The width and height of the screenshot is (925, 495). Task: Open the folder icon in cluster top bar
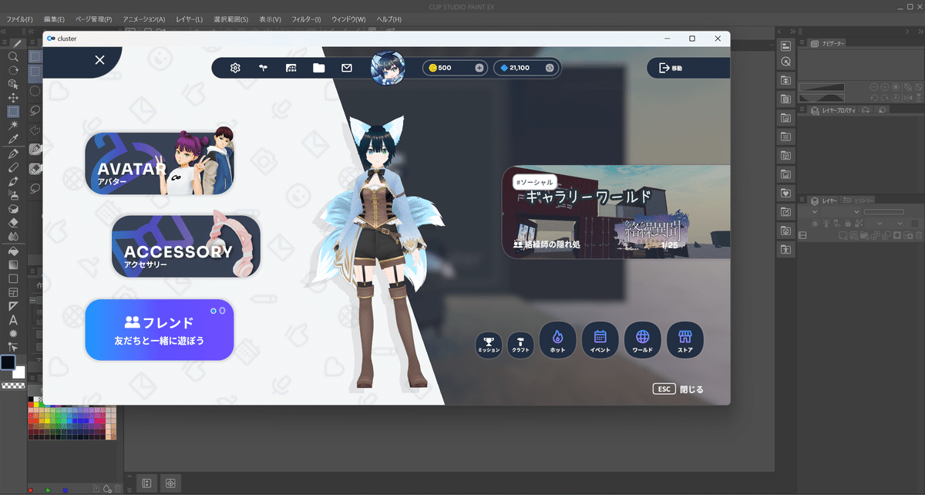pyautogui.click(x=318, y=68)
